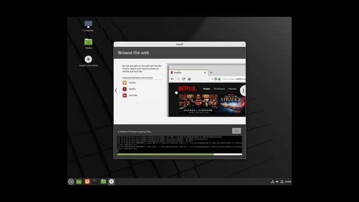
Task: Click the installation progress bar
Action: pos(179,154)
